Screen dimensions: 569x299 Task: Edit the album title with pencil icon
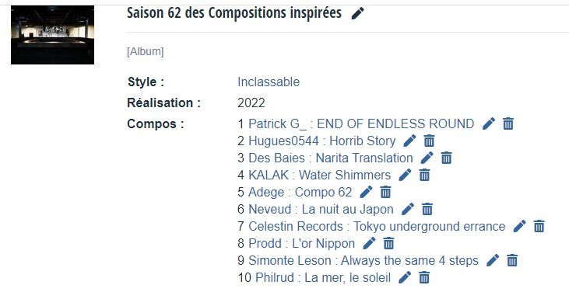358,14
